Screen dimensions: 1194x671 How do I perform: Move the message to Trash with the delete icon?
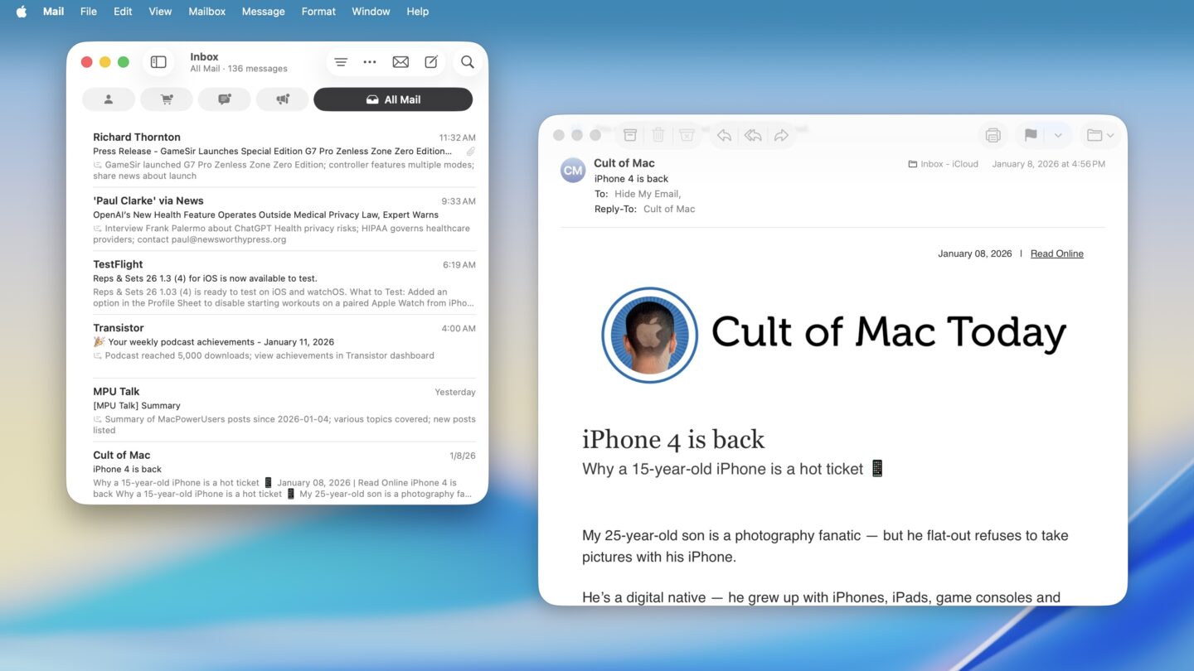(x=658, y=134)
